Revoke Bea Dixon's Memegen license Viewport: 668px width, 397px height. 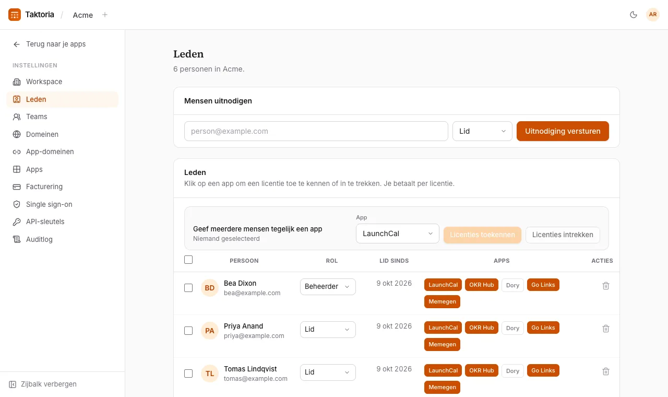point(442,301)
